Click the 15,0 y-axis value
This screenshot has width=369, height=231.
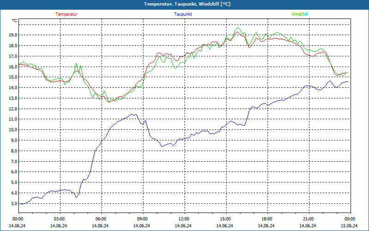point(13,77)
